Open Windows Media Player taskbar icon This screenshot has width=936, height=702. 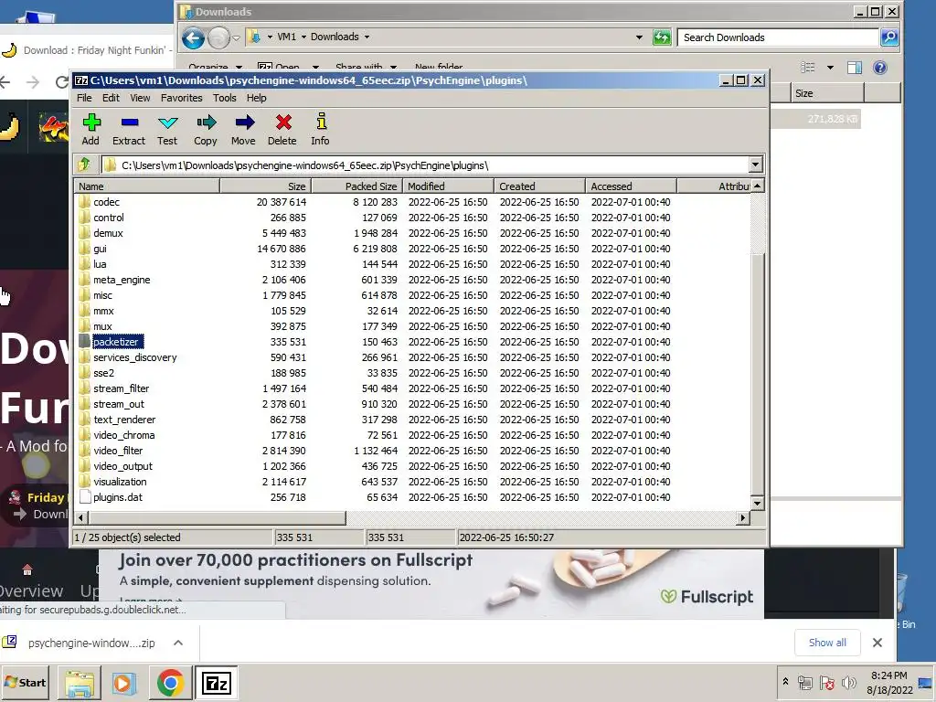click(124, 683)
